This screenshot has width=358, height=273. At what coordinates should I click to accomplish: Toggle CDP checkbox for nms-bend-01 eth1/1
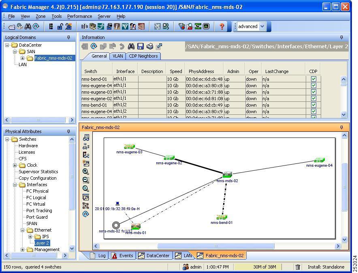[313, 79]
